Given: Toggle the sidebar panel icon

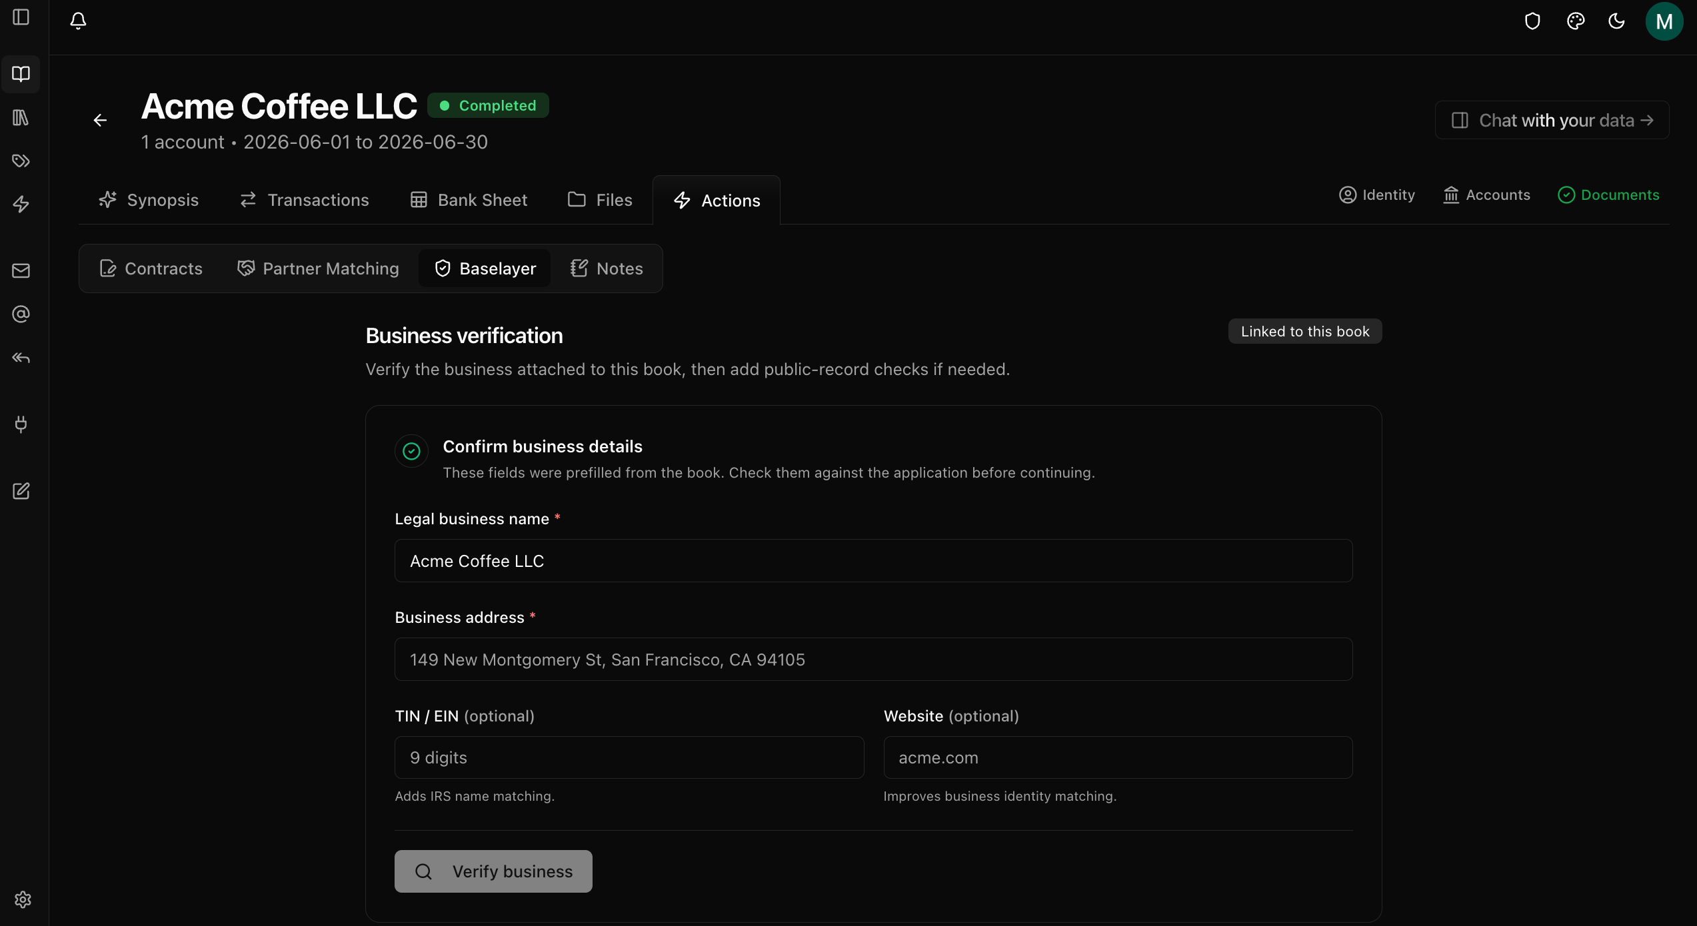Looking at the screenshot, I should click(x=21, y=17).
